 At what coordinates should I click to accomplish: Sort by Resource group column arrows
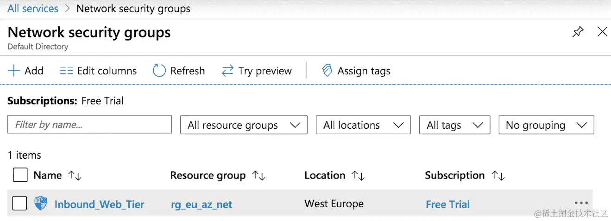click(258, 176)
